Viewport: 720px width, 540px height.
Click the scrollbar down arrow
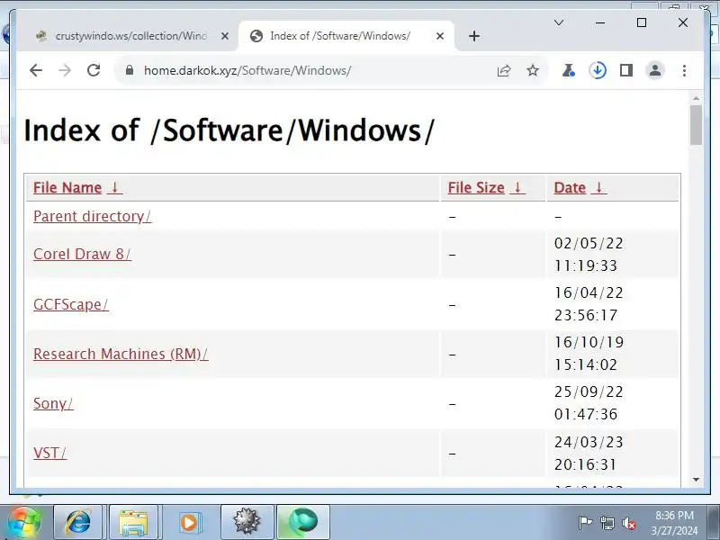tap(696, 480)
